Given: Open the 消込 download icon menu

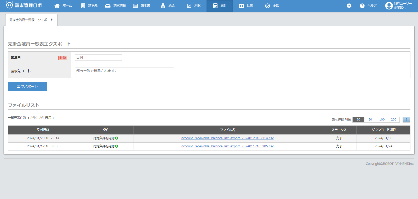Looking at the screenshot, I should pyautogui.click(x=163, y=6).
